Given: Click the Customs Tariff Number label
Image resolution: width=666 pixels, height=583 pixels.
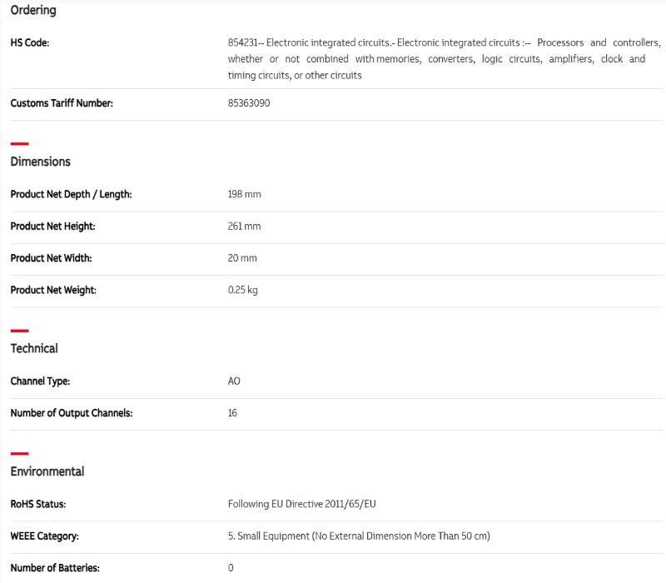Looking at the screenshot, I should coord(62,103).
